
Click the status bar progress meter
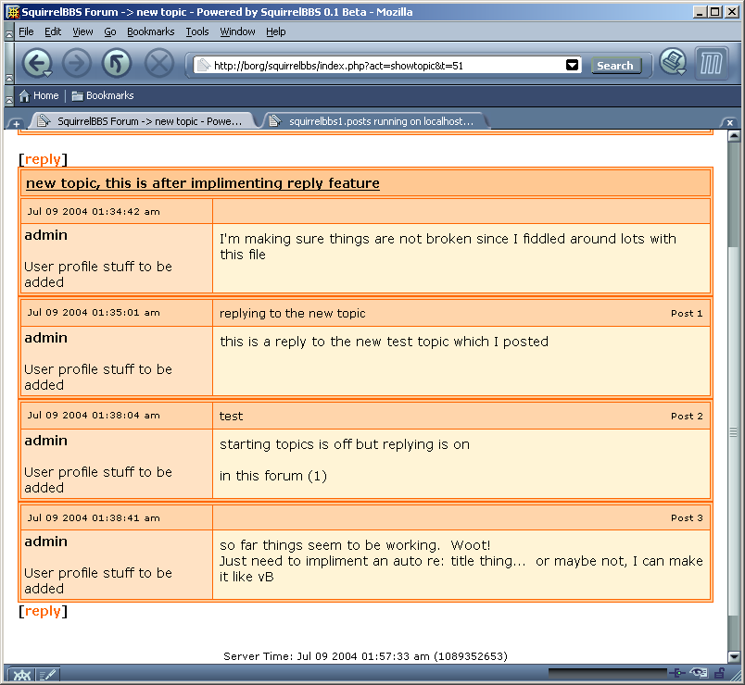[x=607, y=673]
